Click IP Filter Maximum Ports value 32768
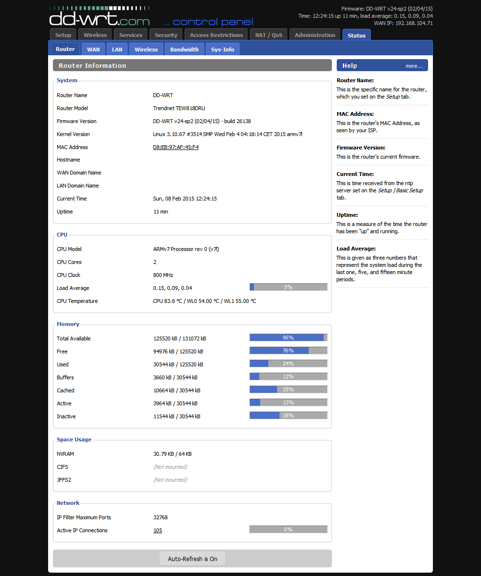 [x=160, y=517]
